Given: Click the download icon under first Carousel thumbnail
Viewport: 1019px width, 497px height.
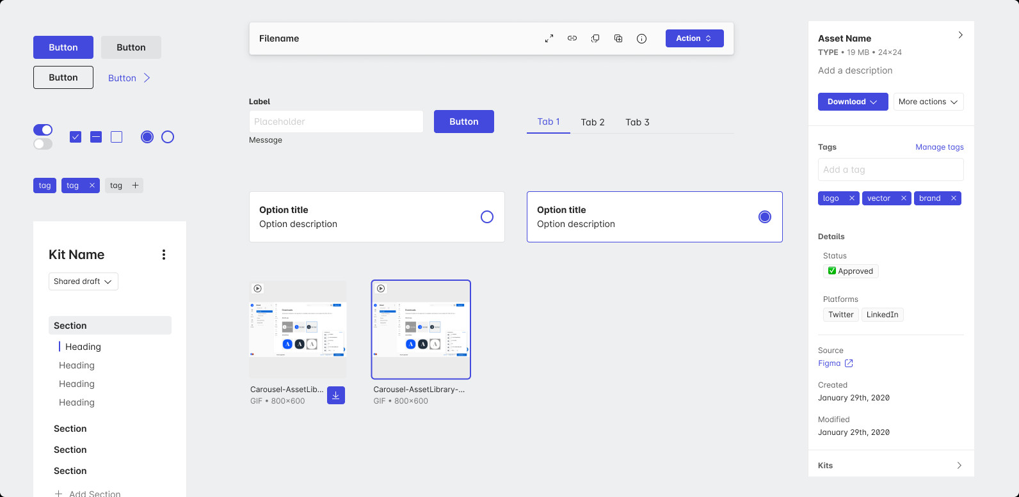Looking at the screenshot, I should pos(336,395).
